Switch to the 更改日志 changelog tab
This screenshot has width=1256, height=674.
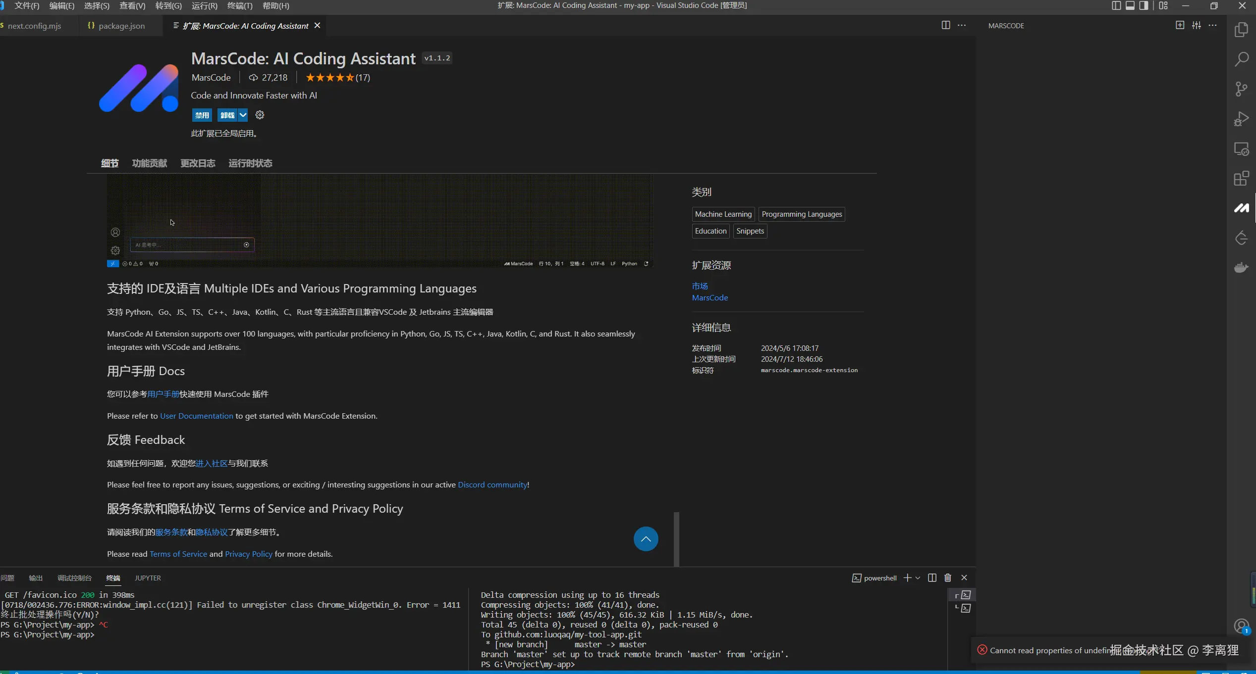(197, 163)
